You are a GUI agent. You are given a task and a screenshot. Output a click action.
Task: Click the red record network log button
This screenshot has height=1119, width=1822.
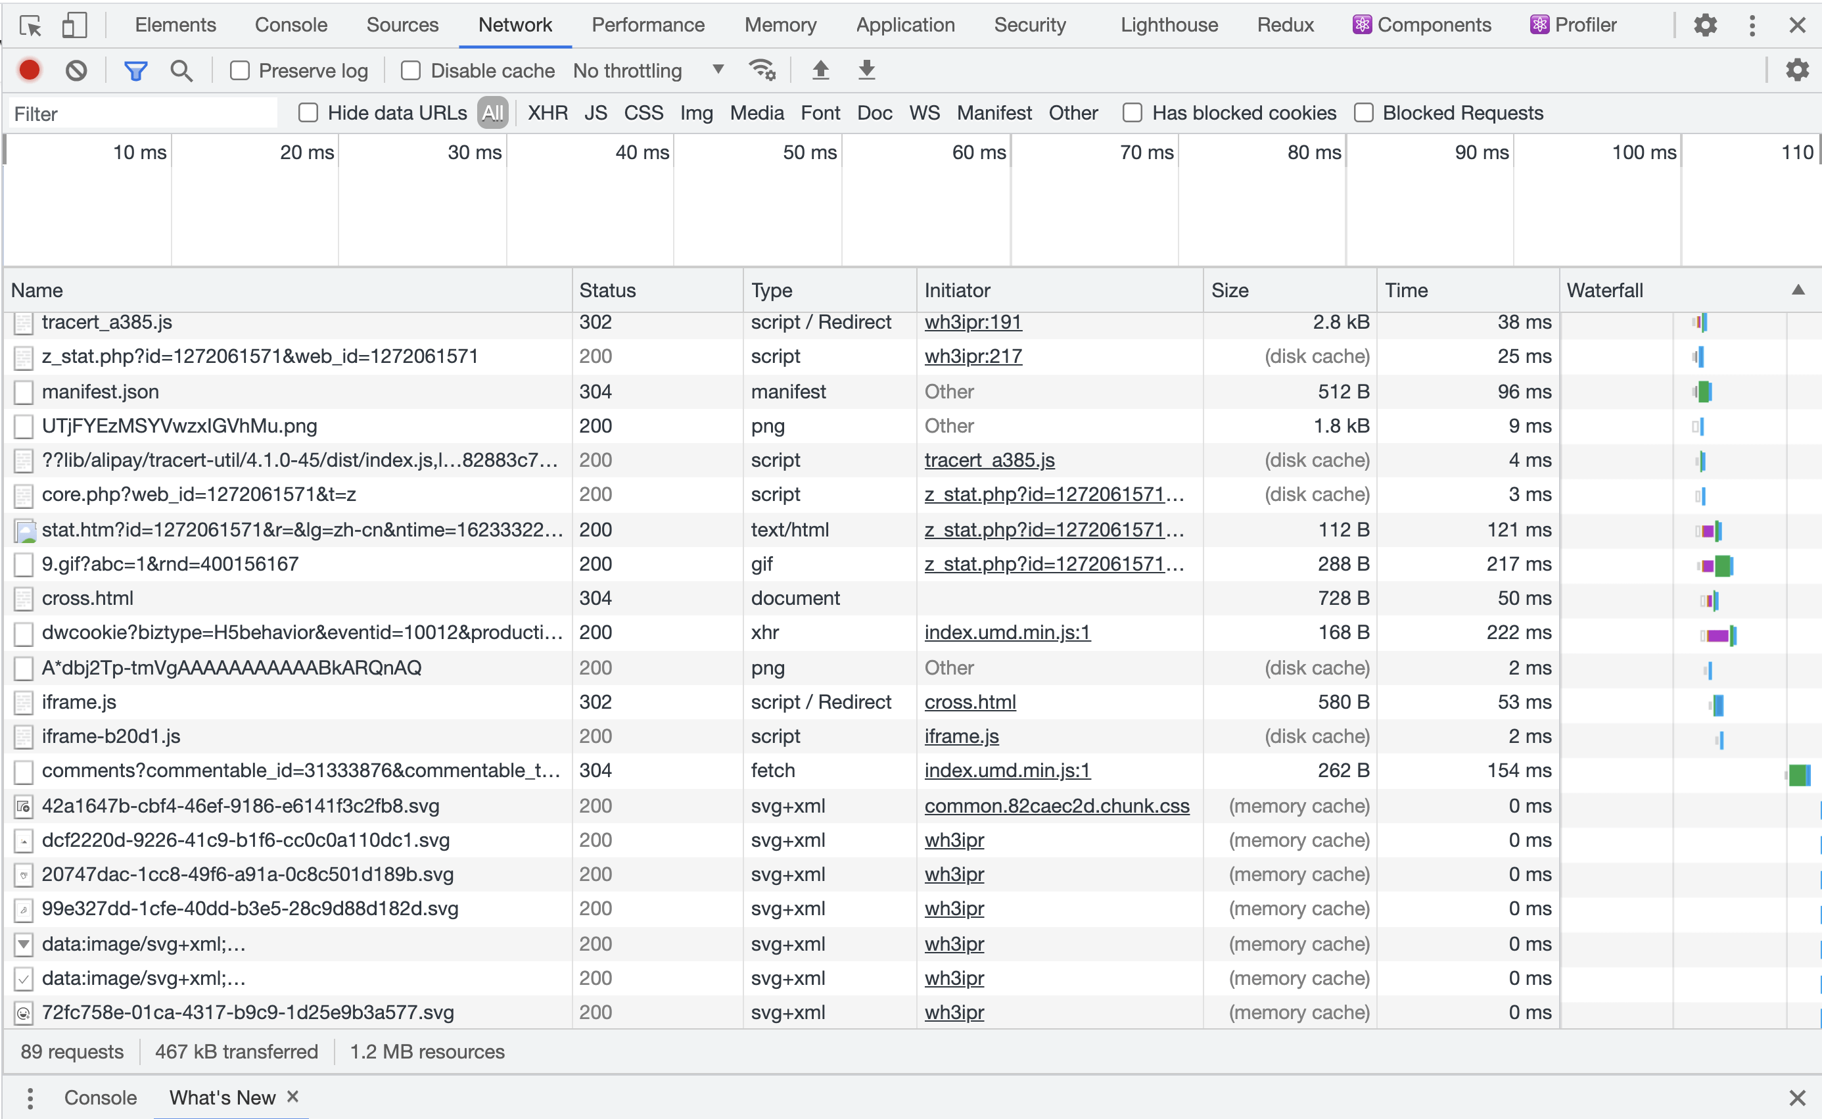[29, 70]
